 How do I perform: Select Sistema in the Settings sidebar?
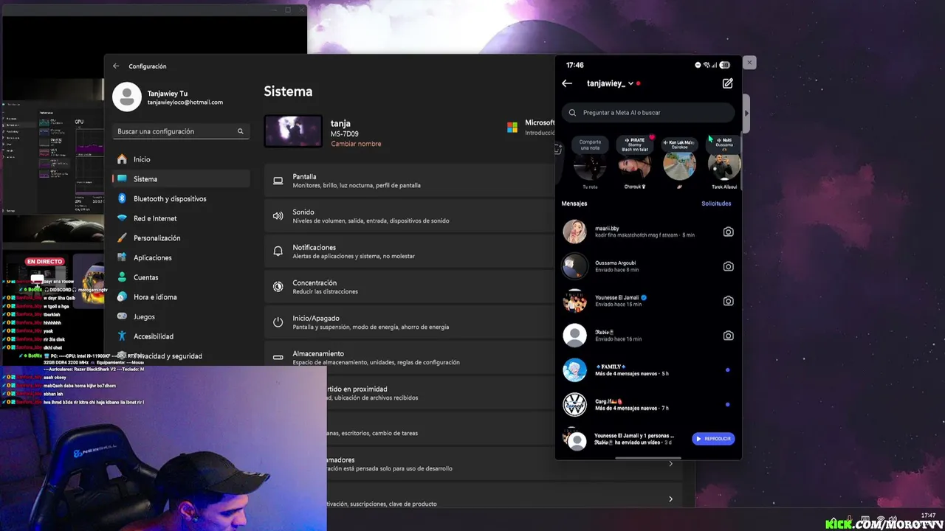[x=181, y=179]
